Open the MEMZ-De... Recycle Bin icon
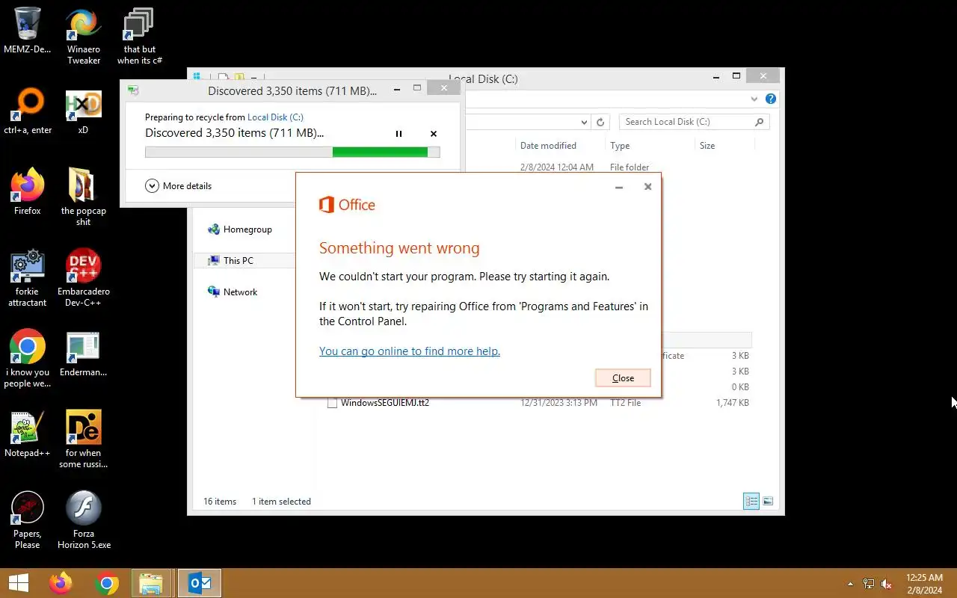The width and height of the screenshot is (957, 598). 27,31
